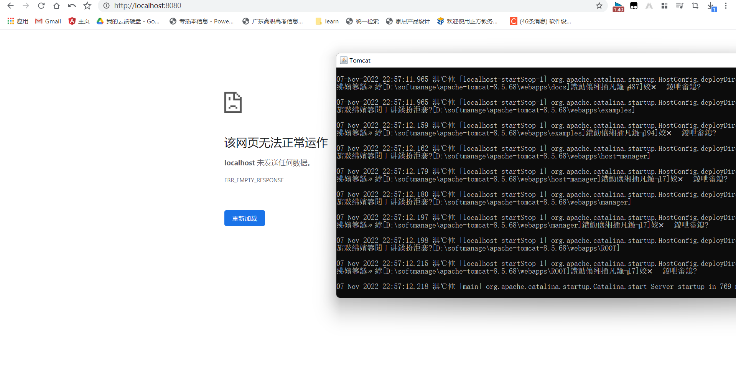Click the curved undo arrow icon in toolbar
736x371 pixels.
click(72, 6)
